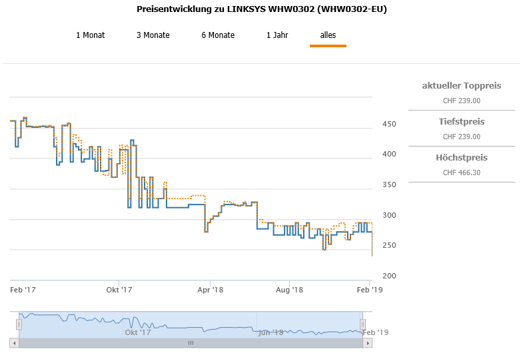Click the Höchstpreis value CHF 466.30
The image size is (521, 353).
pyautogui.click(x=461, y=173)
